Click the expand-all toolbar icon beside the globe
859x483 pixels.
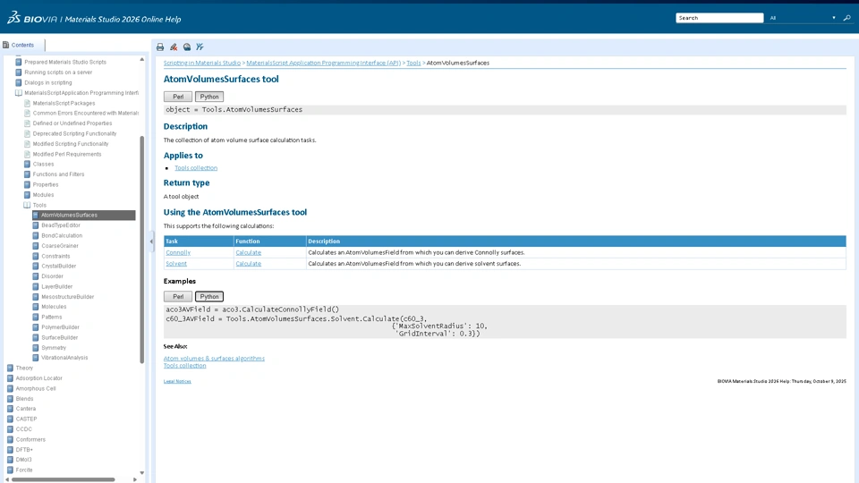pyautogui.click(x=200, y=47)
